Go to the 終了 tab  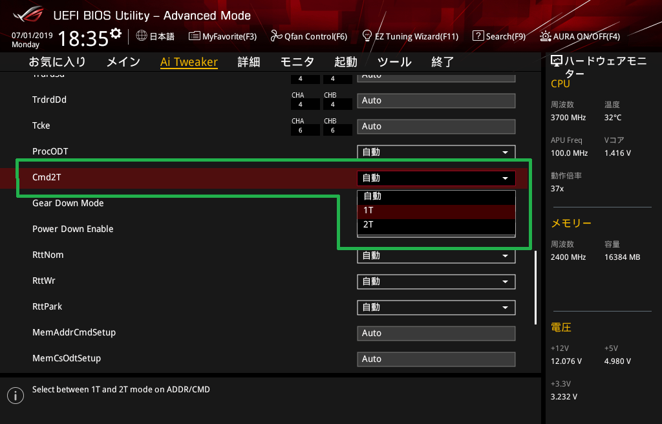442,62
